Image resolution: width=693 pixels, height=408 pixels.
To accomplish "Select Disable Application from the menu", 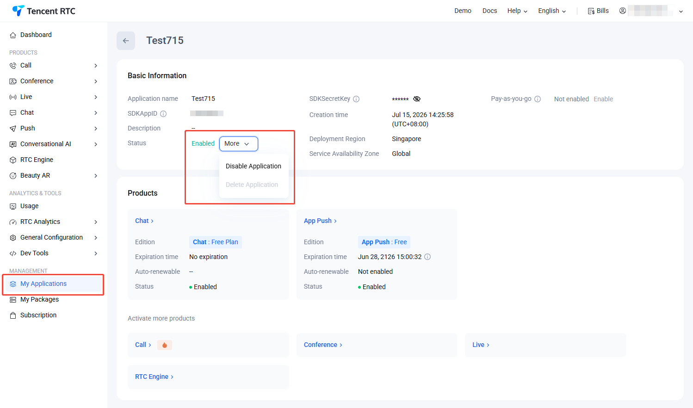I will click(254, 166).
